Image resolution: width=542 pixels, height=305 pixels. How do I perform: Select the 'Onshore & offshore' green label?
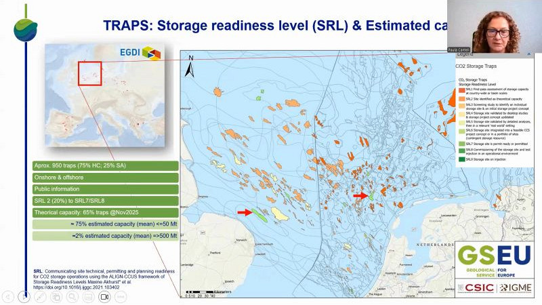[105, 178]
